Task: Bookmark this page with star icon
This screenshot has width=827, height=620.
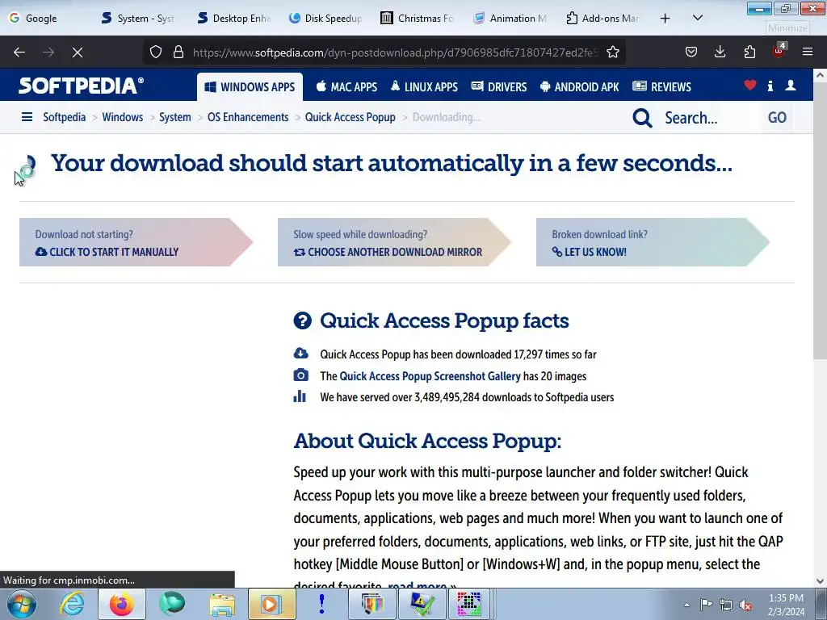Action: 613,52
